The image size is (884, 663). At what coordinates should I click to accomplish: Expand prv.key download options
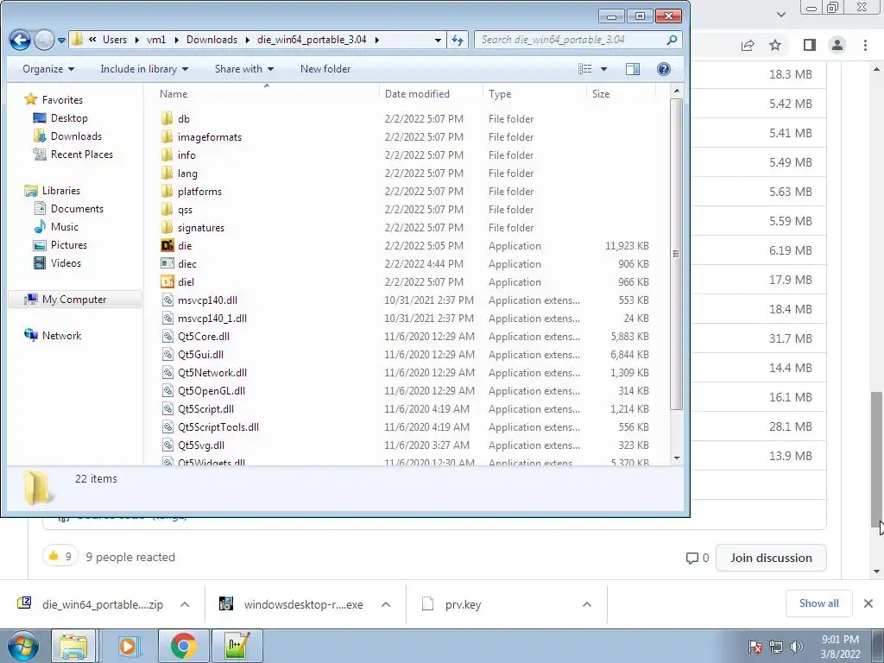[587, 604]
